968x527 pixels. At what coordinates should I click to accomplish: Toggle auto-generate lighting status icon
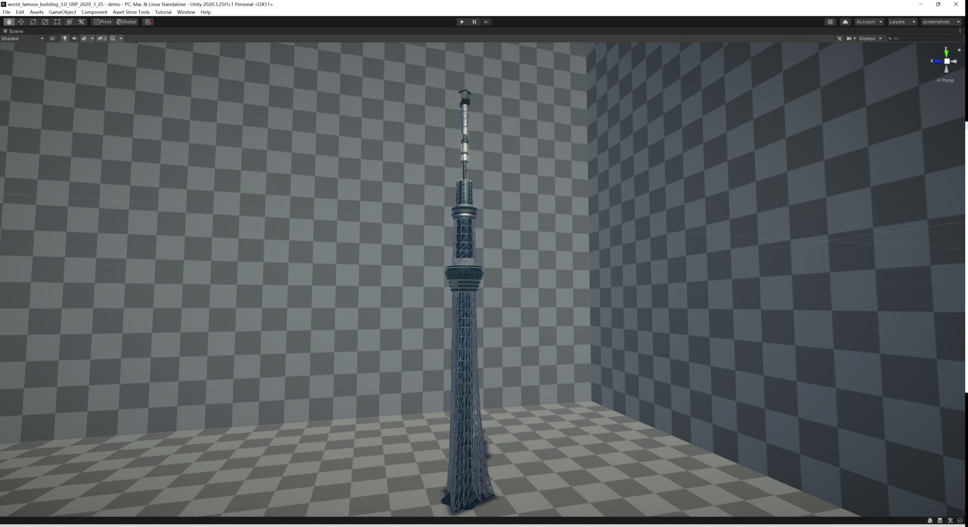pyautogui.click(x=950, y=521)
